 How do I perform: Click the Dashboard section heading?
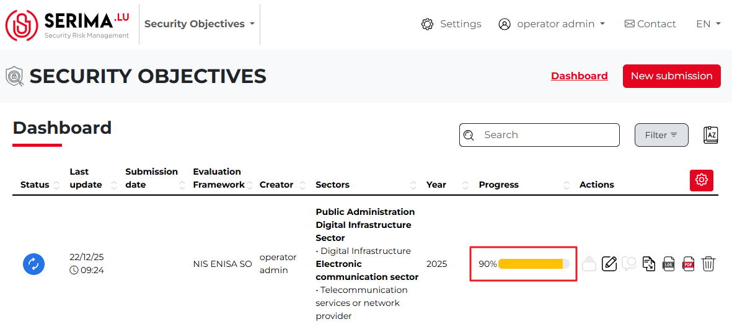pos(62,128)
